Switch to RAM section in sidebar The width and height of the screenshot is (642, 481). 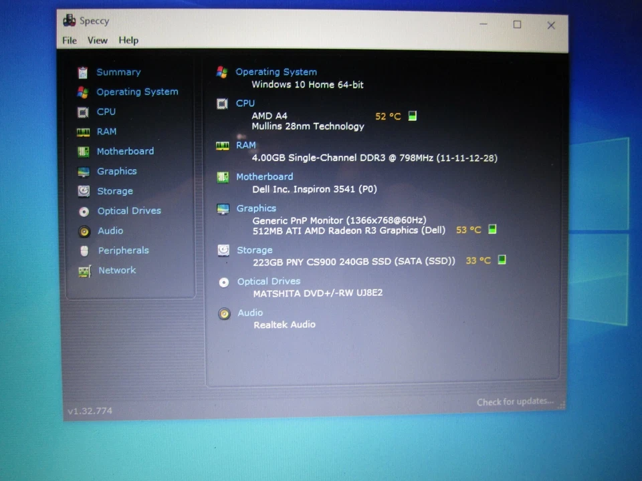tap(106, 132)
